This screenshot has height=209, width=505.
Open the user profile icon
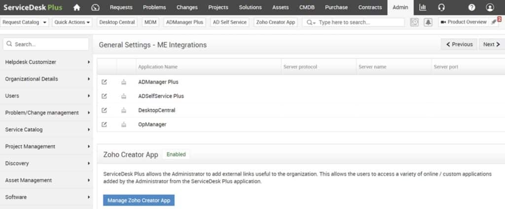490,7
